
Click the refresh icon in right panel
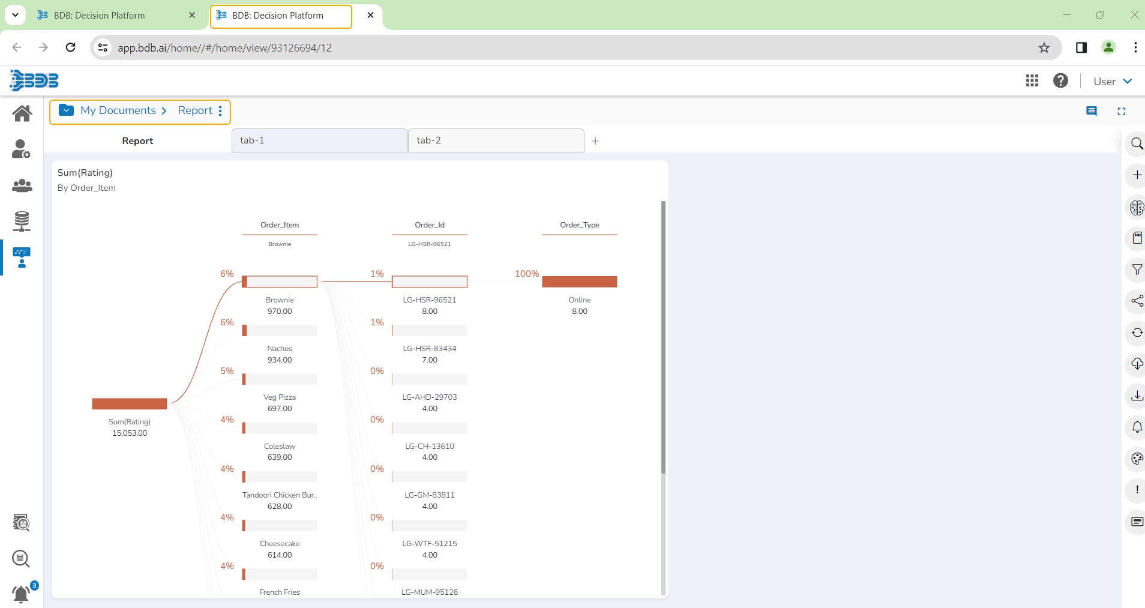(x=1137, y=333)
